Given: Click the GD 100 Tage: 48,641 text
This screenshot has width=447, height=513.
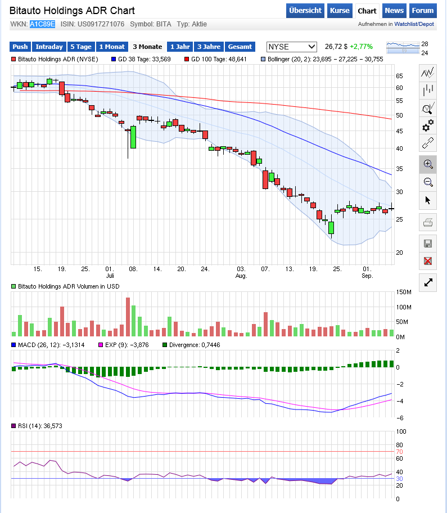Looking at the screenshot, I should [x=219, y=59].
